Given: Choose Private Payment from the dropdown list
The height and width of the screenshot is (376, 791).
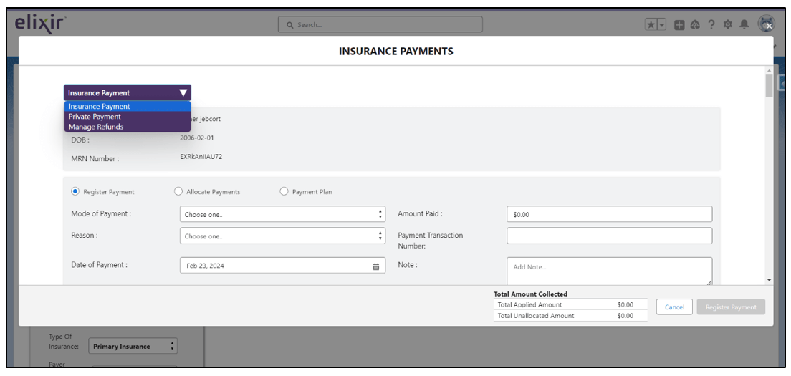Looking at the screenshot, I should tap(95, 117).
